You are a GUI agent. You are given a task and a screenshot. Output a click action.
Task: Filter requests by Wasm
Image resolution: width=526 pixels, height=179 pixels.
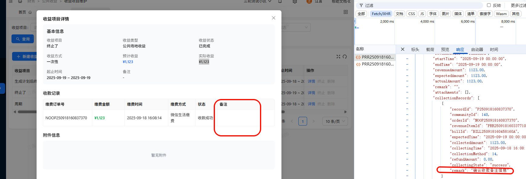click(x=501, y=14)
